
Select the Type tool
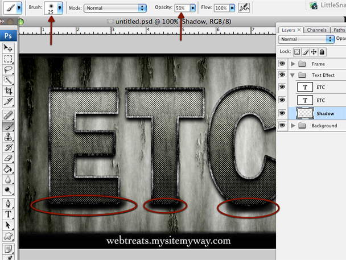tap(8, 214)
